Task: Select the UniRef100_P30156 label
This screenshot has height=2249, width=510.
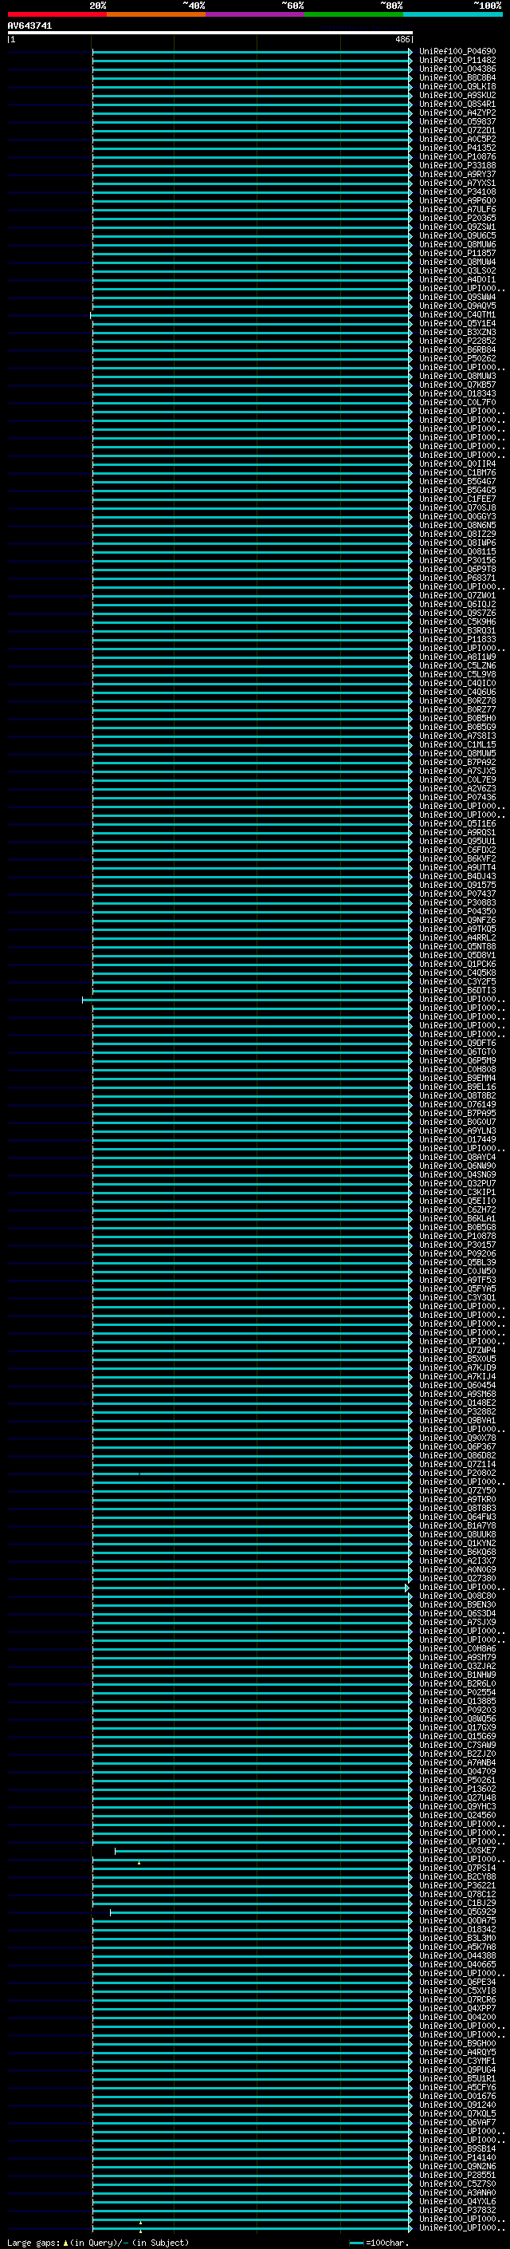Action: click(x=457, y=561)
